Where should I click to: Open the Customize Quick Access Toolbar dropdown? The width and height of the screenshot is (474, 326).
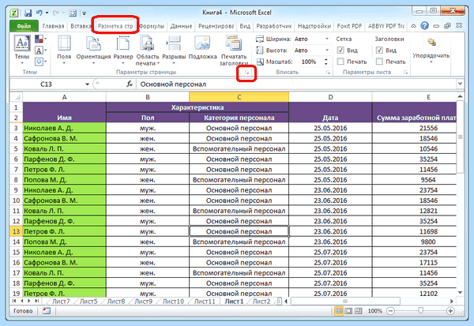click(x=85, y=13)
